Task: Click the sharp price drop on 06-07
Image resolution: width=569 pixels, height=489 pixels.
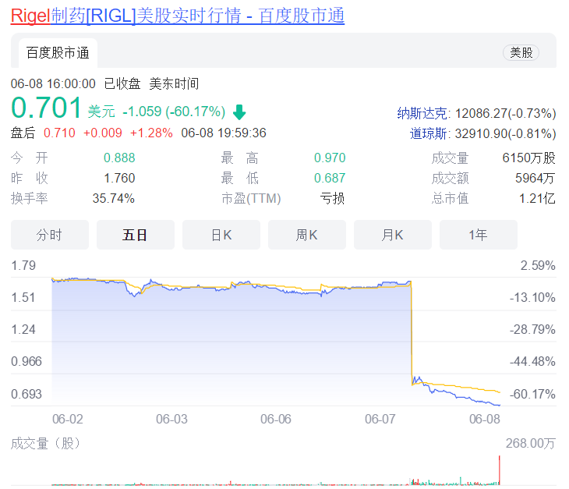Action: 411,335
